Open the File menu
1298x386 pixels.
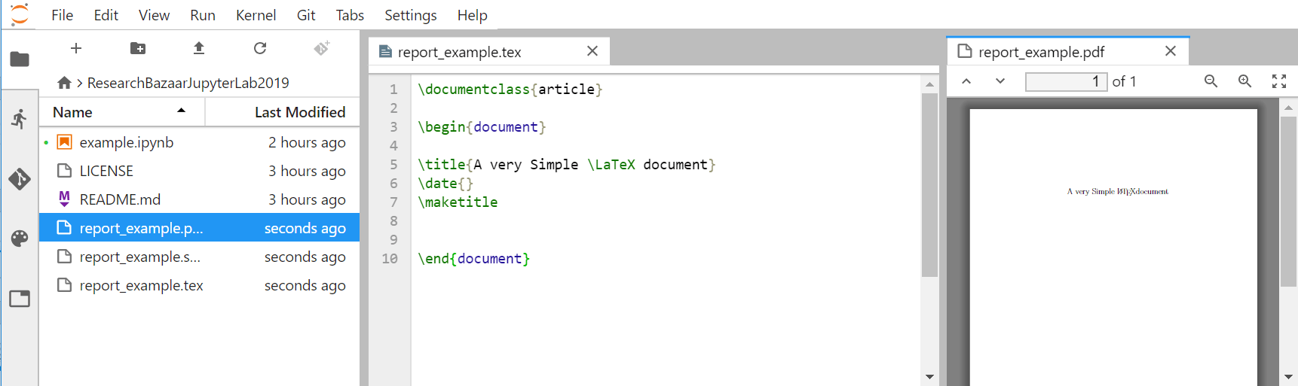(x=62, y=15)
